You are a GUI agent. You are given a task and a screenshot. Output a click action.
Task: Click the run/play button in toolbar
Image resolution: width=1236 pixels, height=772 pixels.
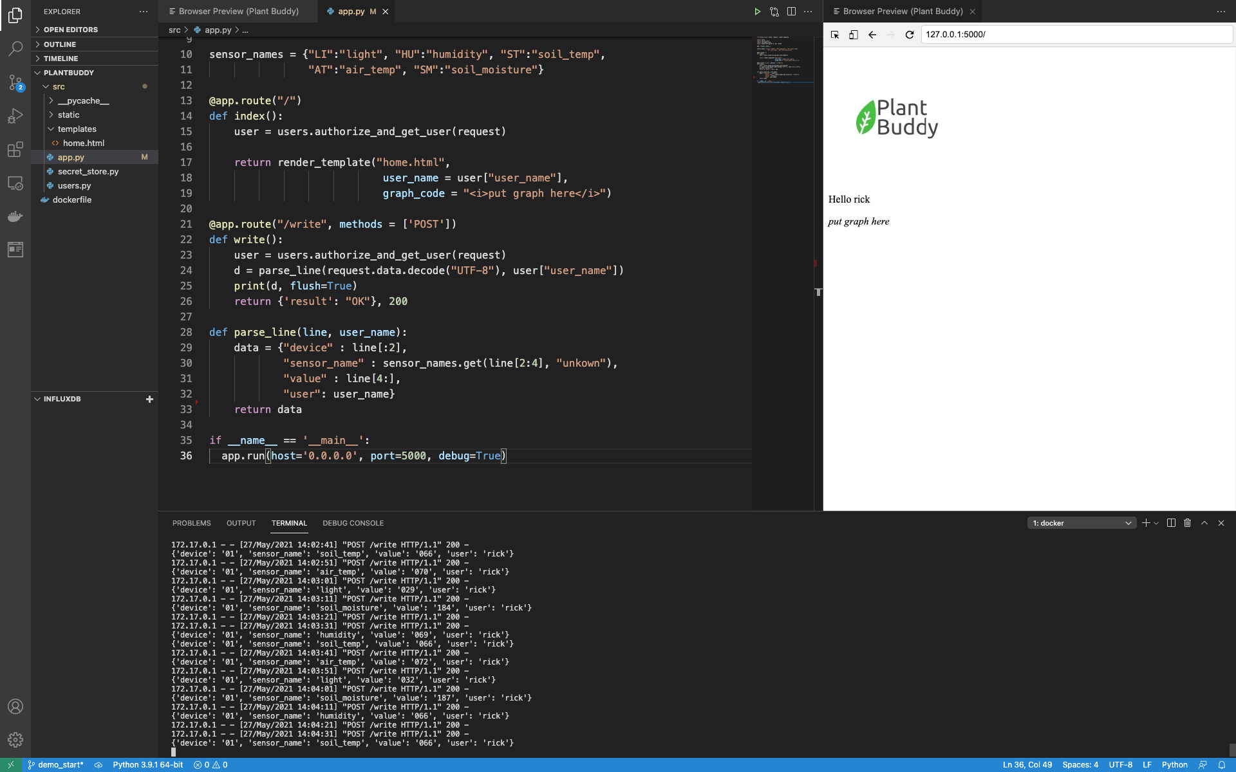[756, 12]
